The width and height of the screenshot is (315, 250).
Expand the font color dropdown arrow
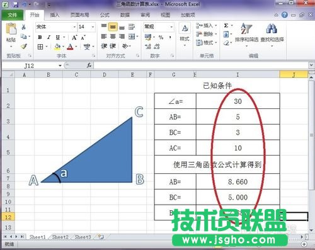tap(76, 47)
